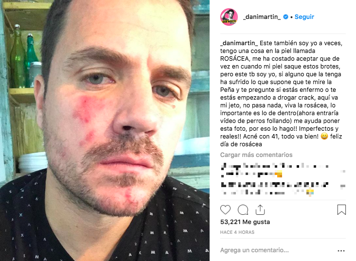Open the HACE 4 HORAS timestamp link
Image resolution: width=356 pixels, height=261 pixels.
(x=237, y=232)
